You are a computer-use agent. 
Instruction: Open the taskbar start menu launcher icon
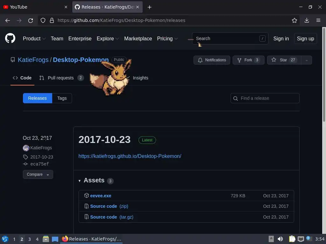click(x=5, y=239)
